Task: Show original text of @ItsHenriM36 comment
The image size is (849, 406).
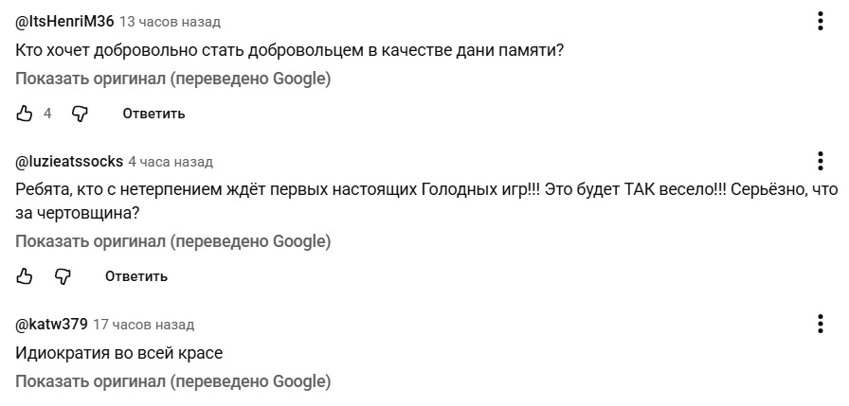Action: click(x=172, y=79)
